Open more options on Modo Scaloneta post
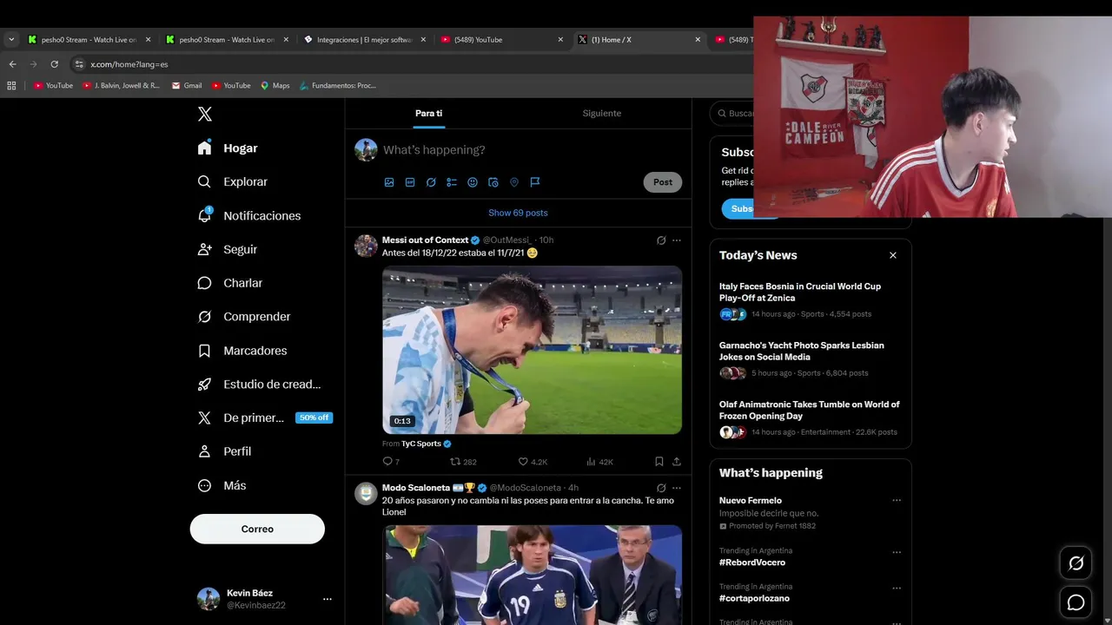Screen dimensions: 1112x625 click(677, 488)
